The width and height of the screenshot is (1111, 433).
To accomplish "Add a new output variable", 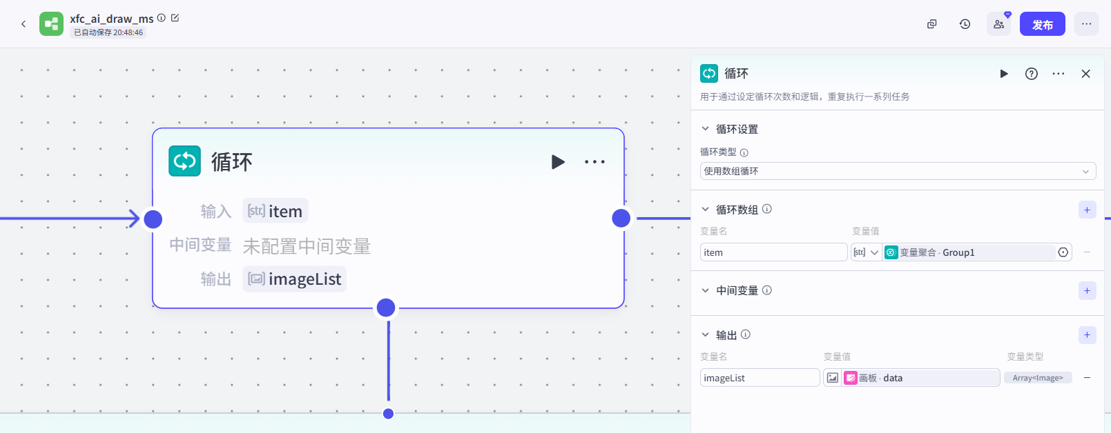I will tap(1088, 335).
